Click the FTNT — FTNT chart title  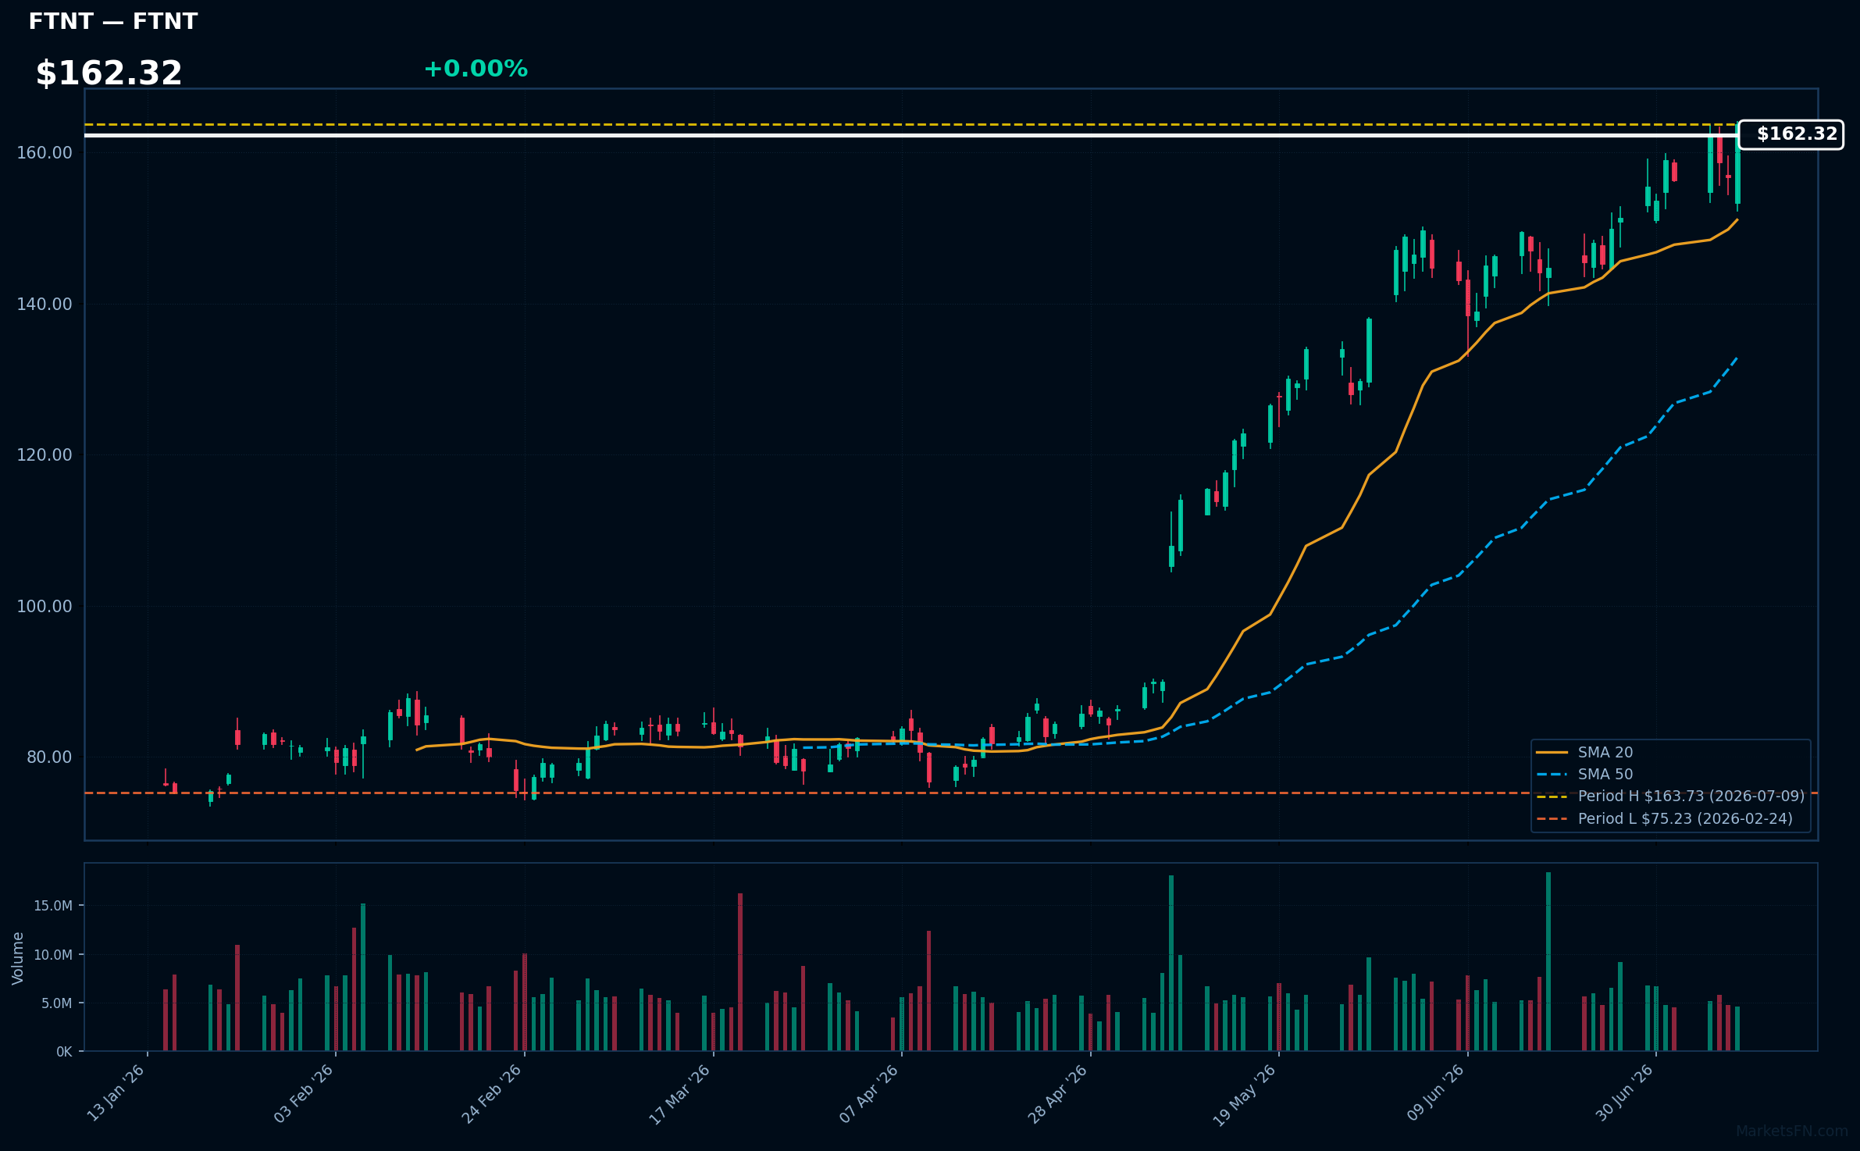113,22
